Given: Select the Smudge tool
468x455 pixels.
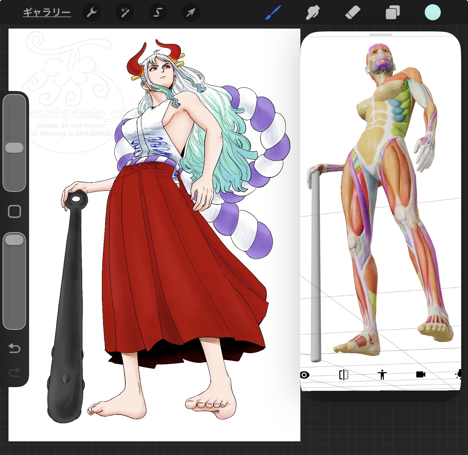Looking at the screenshot, I should pyautogui.click(x=312, y=13).
